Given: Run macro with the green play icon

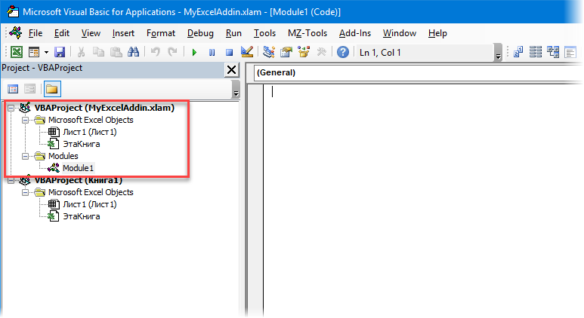Looking at the screenshot, I should point(194,53).
